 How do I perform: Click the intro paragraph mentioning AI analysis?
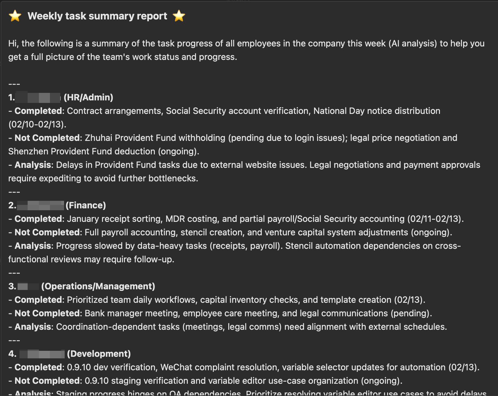click(246, 50)
